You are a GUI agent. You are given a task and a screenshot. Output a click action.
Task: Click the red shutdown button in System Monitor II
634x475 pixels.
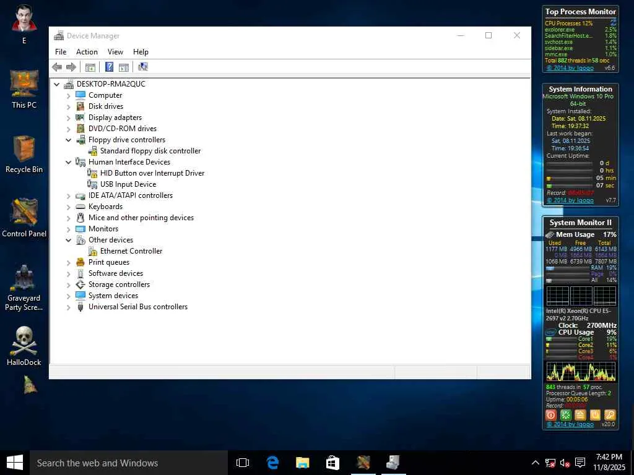(x=550, y=415)
